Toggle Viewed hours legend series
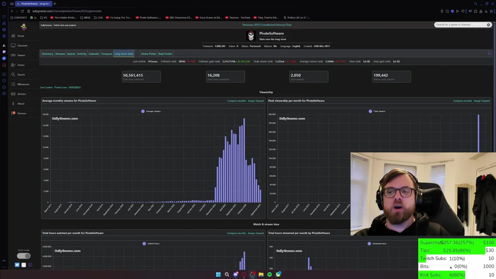The height and width of the screenshot is (279, 496). pos(151,243)
